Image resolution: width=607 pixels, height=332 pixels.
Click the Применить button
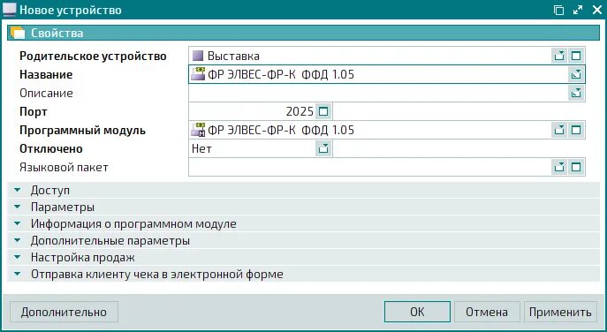point(560,312)
